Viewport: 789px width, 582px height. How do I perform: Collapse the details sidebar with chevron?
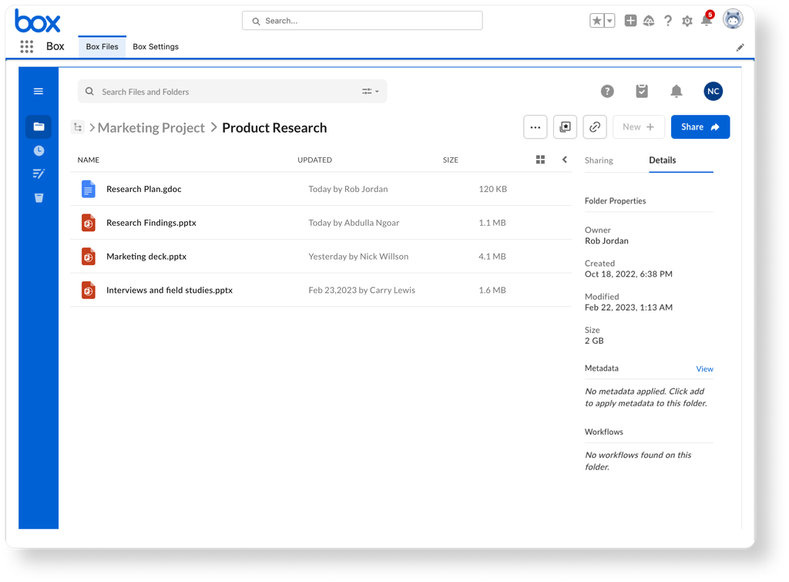pos(564,160)
